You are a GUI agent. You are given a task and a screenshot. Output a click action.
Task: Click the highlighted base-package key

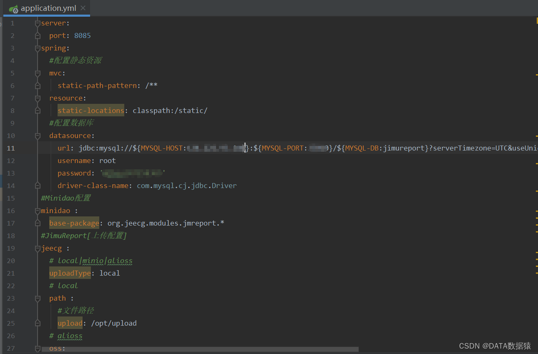(x=74, y=223)
